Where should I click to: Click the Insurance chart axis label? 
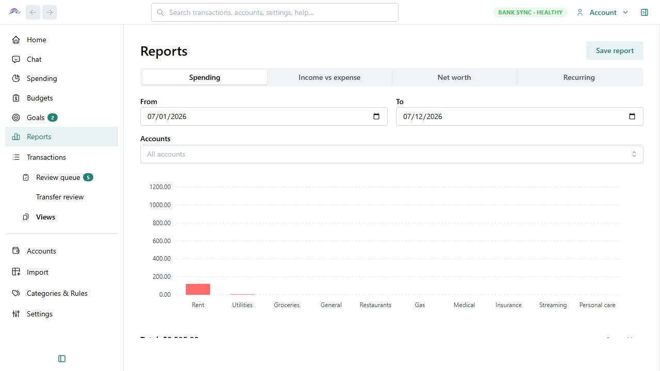tap(508, 305)
